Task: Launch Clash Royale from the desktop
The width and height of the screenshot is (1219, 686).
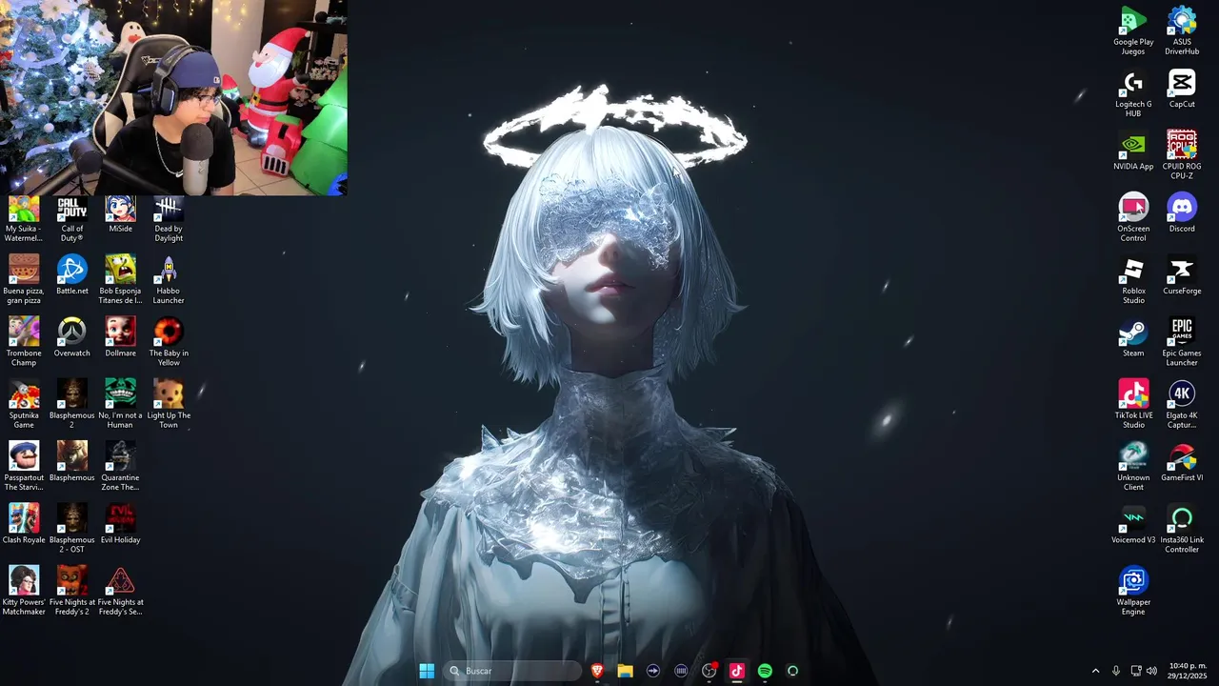Action: point(24,524)
